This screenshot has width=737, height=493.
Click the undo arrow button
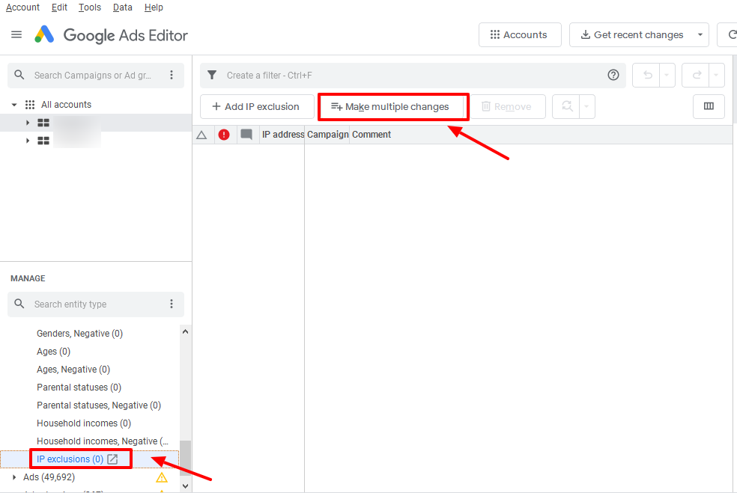[x=648, y=75]
